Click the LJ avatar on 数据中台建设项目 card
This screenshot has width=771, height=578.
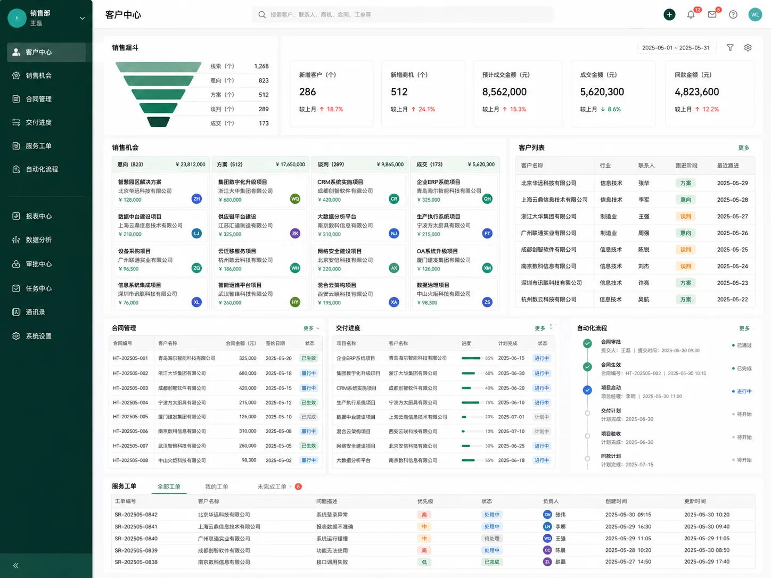tap(196, 234)
